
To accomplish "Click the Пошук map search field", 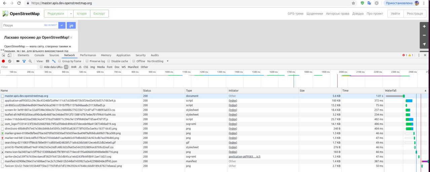I will [30, 25].
